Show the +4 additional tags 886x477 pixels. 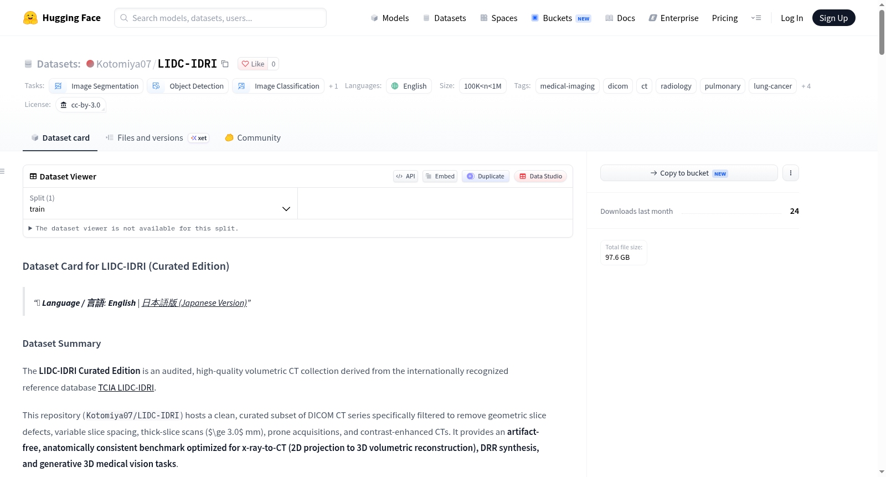pos(806,86)
